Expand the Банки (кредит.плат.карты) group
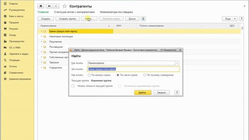This screenshot has height=140, width=249. pyautogui.click(x=41, y=31)
